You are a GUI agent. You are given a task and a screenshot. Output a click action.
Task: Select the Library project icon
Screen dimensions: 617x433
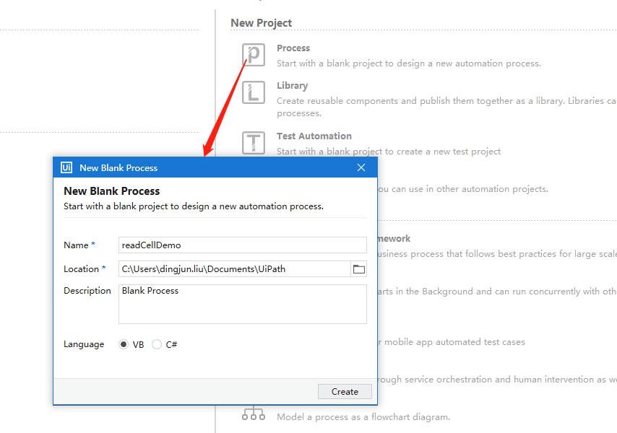point(254,92)
